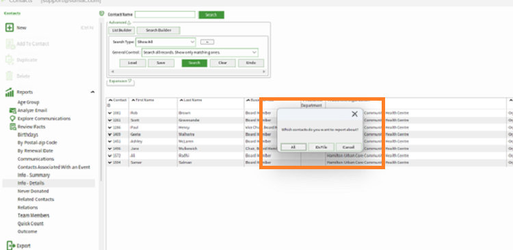Open the By Postal-zip Code report
The height and width of the screenshot is (250, 513).
pyautogui.click(x=38, y=142)
